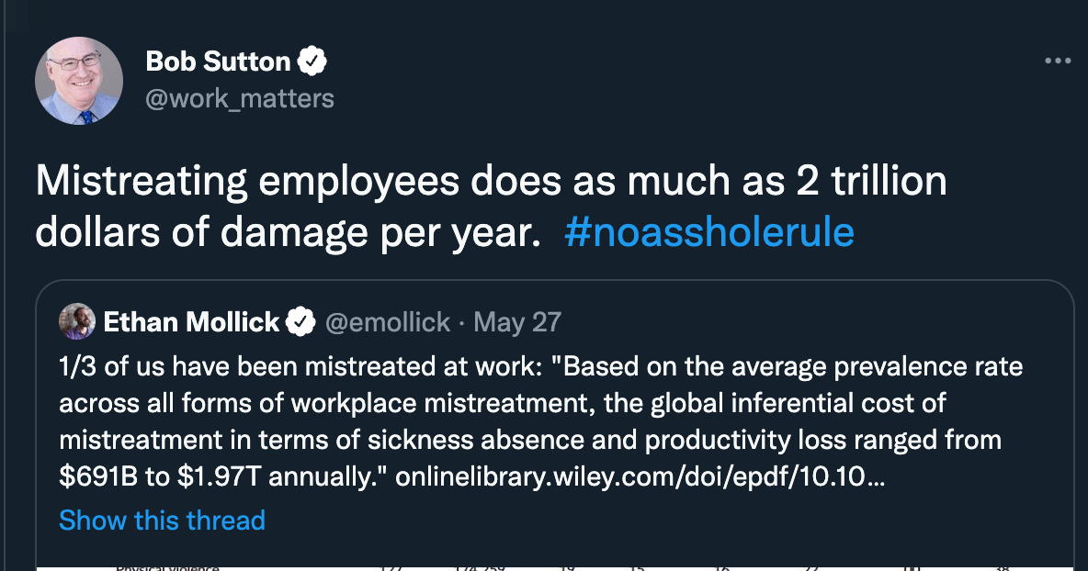The image size is (1088, 571).
Task: Open the three-dot more options menu
Action: pyautogui.click(x=1058, y=61)
